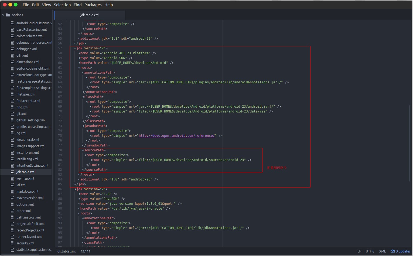This screenshot has width=413, height=256.
Task: Change the UTF-8 encoding setting
Action: point(370,251)
